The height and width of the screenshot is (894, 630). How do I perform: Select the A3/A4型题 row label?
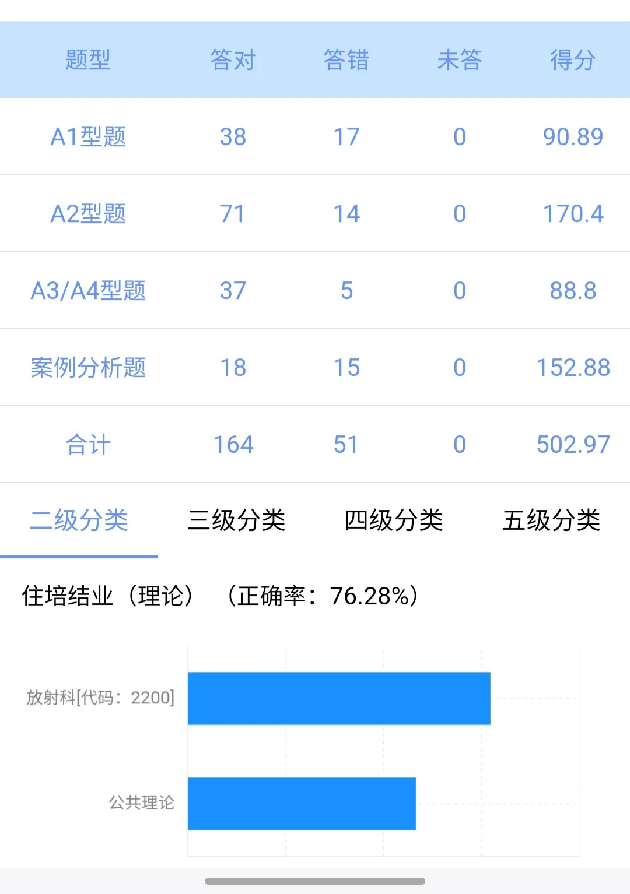click(x=88, y=290)
